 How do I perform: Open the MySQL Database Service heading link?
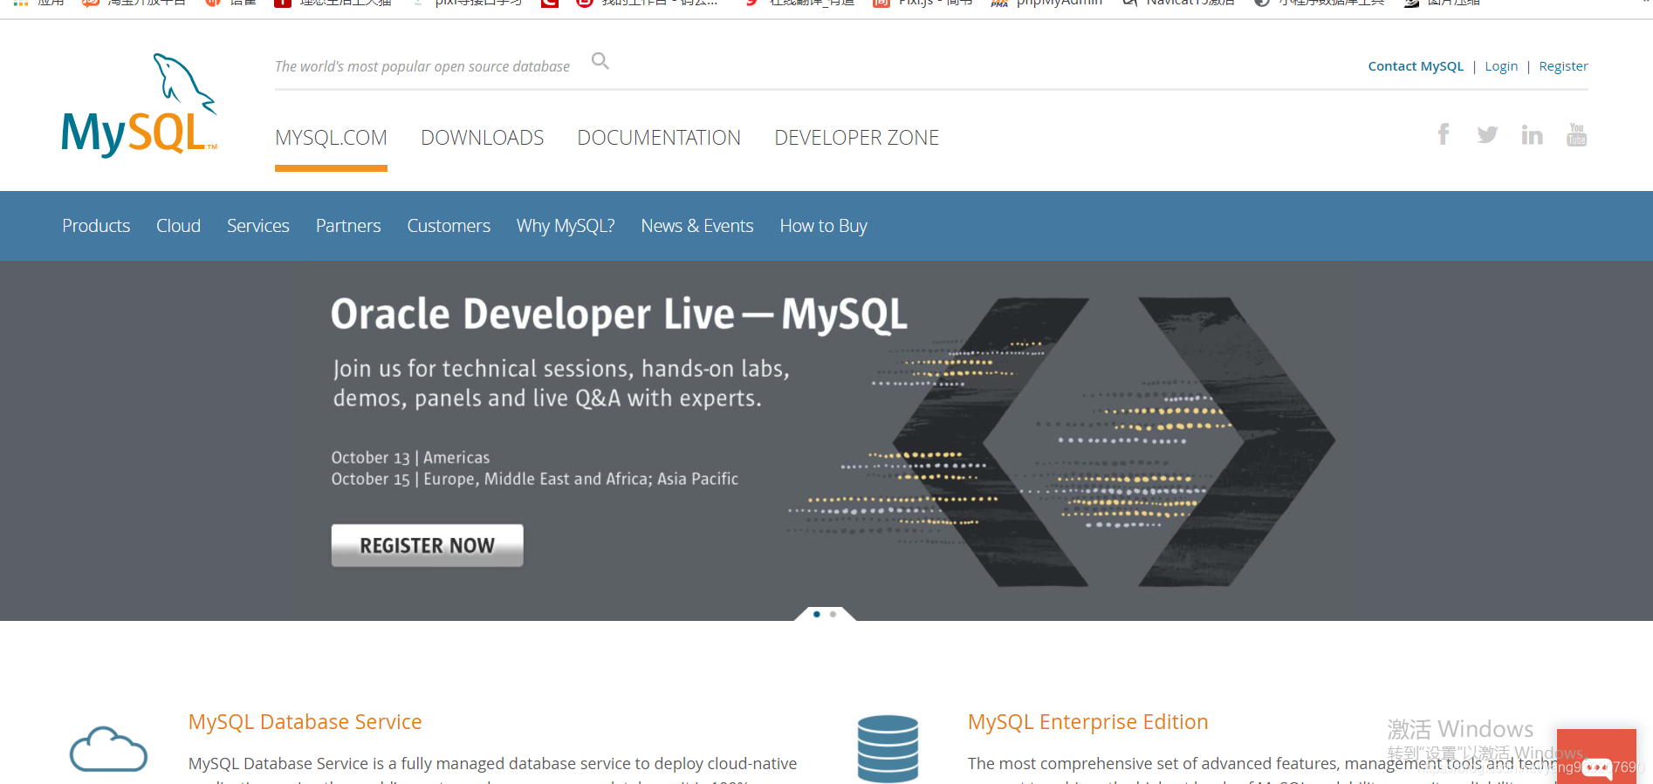305,722
